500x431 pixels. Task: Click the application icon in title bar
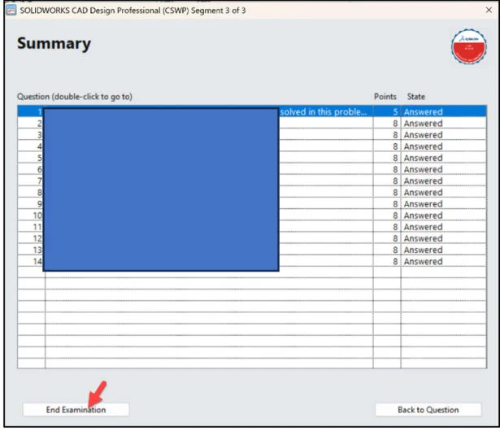11,10
